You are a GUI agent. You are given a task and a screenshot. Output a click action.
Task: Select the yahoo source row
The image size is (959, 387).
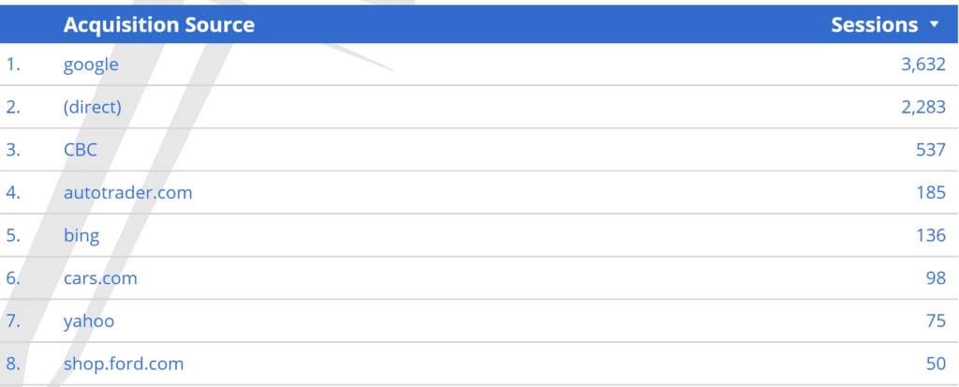pos(89,321)
